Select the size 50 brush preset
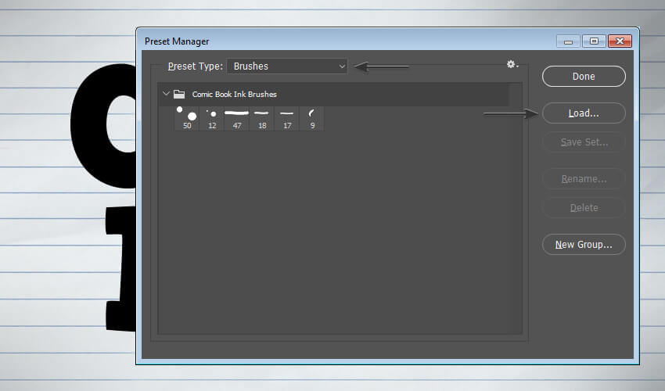Screen dimensions: 665x391 coord(187,118)
